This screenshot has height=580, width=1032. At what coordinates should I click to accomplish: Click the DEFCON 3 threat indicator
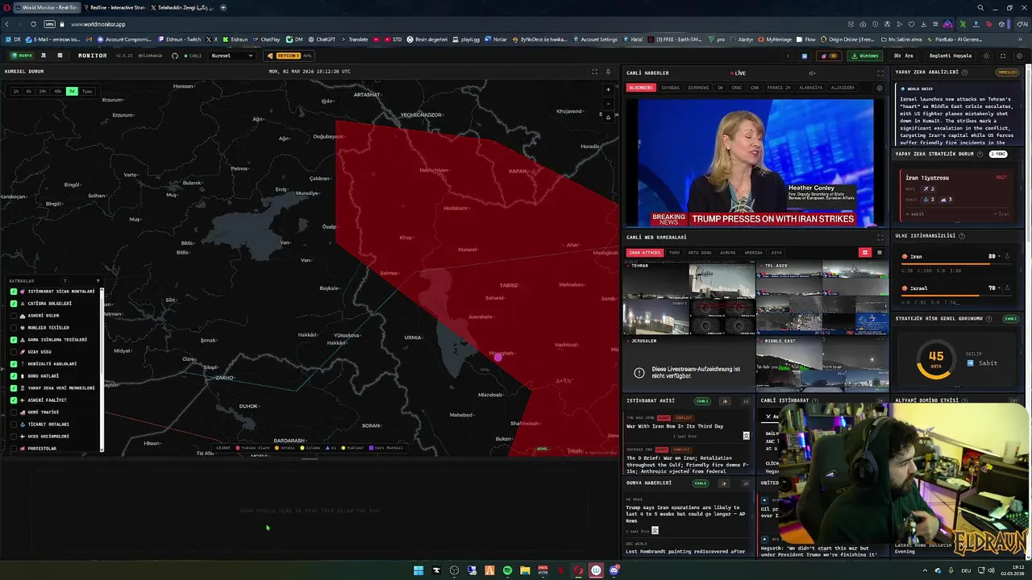pos(288,56)
